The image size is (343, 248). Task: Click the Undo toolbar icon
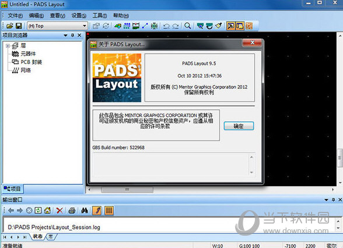point(166,26)
